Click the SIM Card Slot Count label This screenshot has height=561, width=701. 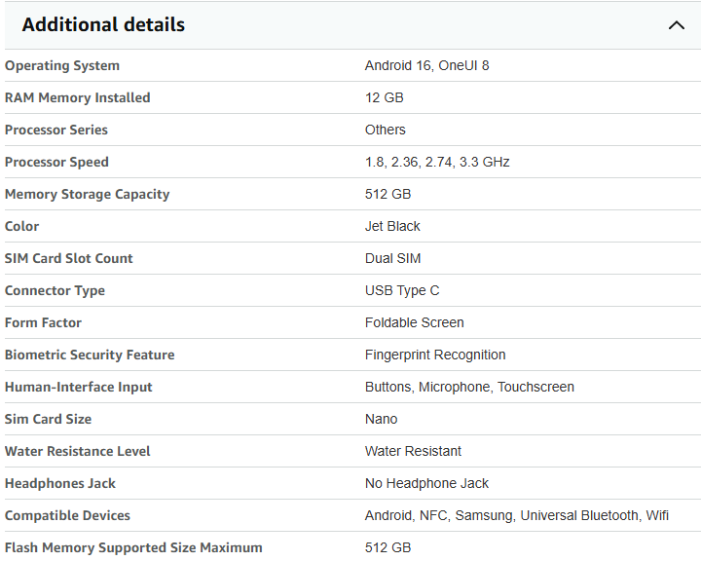click(x=69, y=258)
